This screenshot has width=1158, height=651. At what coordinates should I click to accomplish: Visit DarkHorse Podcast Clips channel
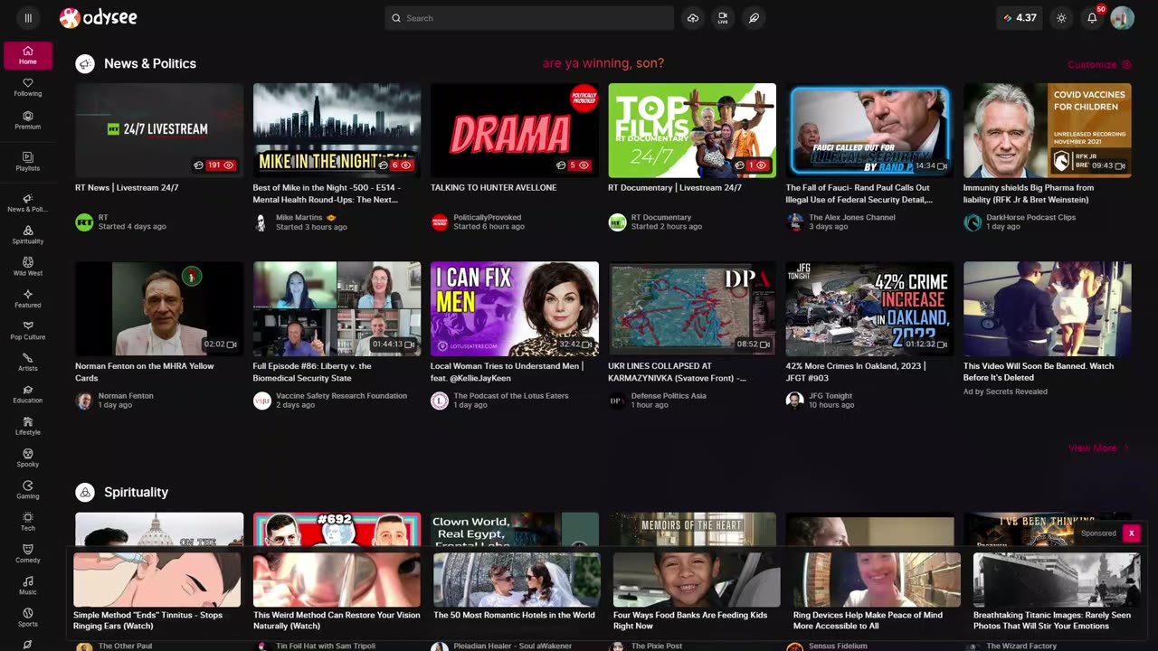[x=1030, y=217]
